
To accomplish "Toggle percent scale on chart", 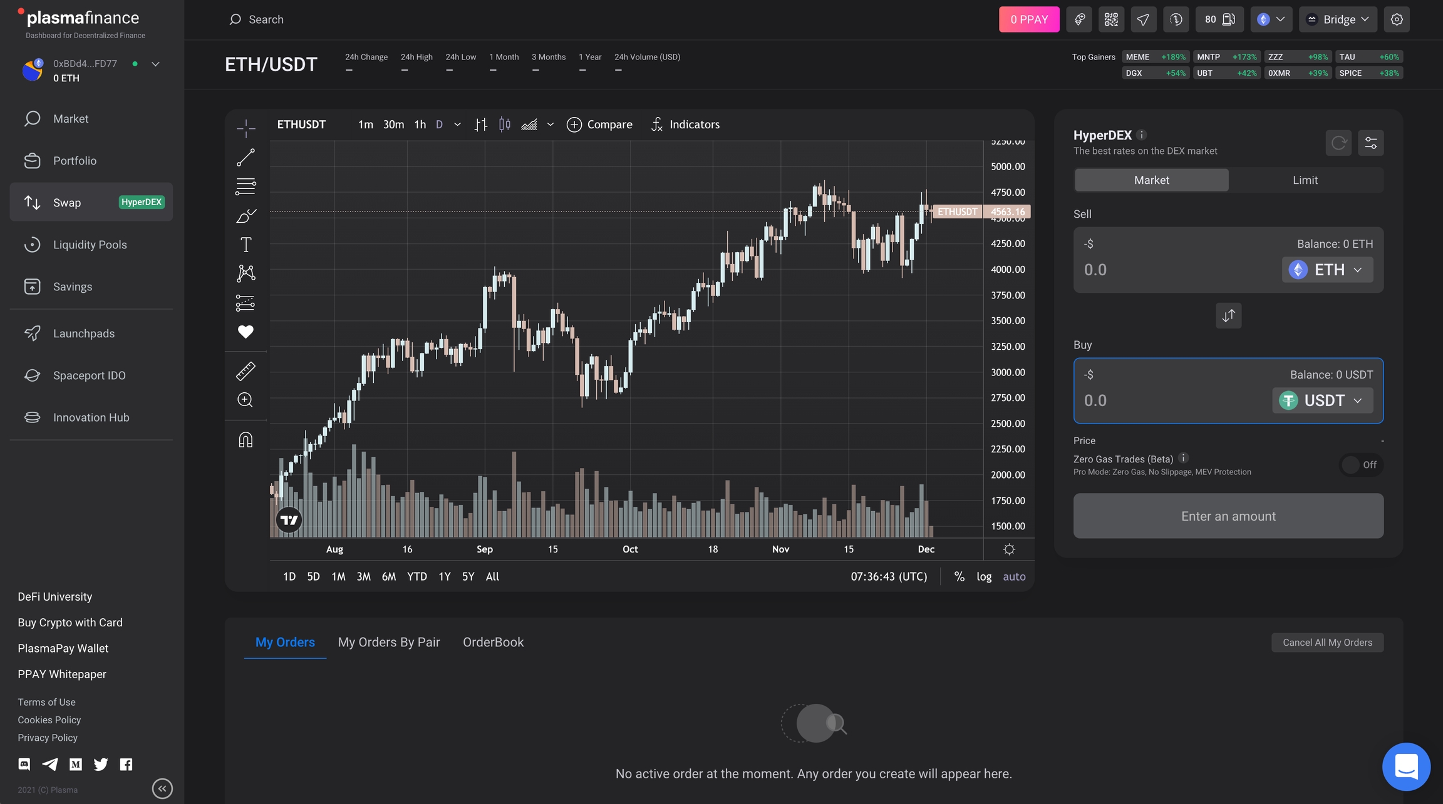I will tap(959, 576).
